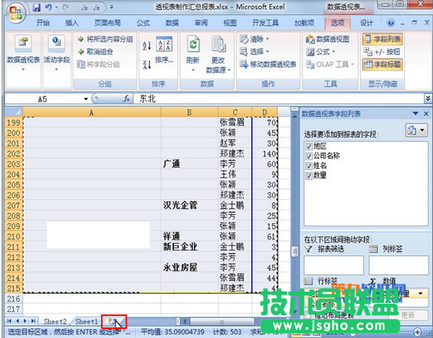
Task: Save the workbook using the quick access save icon
Action: point(36,8)
